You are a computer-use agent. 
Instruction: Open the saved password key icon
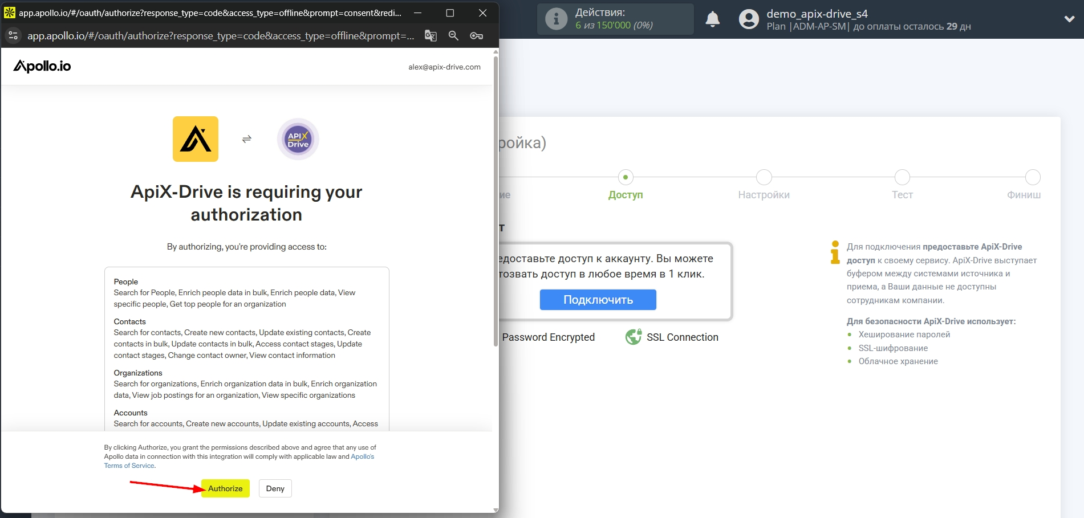coord(476,36)
